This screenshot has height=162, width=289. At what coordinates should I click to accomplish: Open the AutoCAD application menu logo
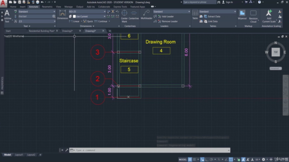point(3,3)
